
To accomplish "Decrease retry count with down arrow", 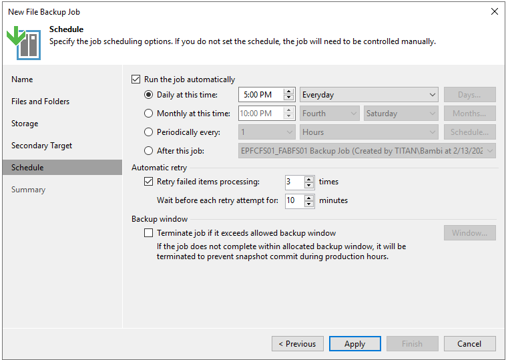I will click(309, 186).
